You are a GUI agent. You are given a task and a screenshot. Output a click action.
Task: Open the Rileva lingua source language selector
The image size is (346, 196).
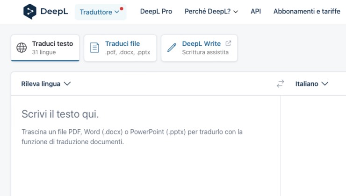click(46, 84)
